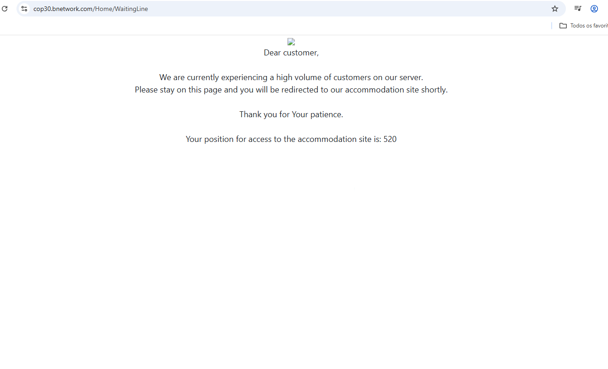The height and width of the screenshot is (369, 608).
Task: Open the site information icon
Action: click(24, 9)
